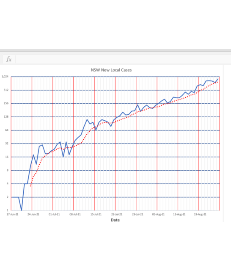This screenshot has height=271, width=231.
Task: Click the 24-Jun-21 date axis label
Action: tap(33, 214)
